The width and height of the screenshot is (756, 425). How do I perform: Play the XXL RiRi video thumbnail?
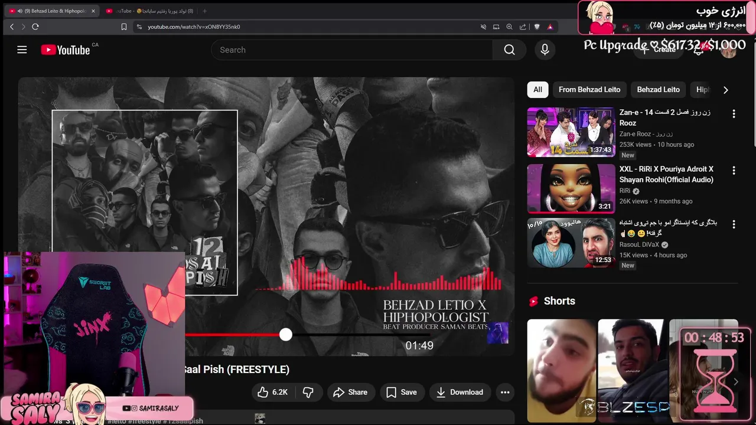tap(571, 188)
